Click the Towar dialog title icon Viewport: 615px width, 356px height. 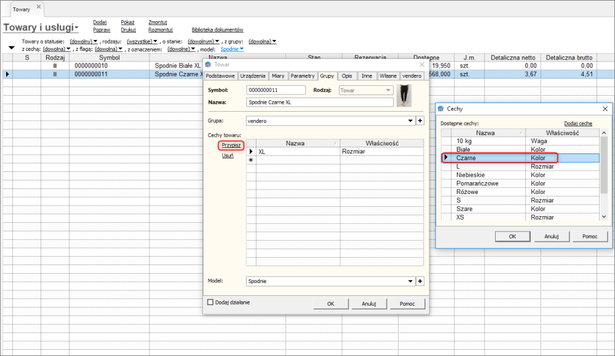pos(208,64)
